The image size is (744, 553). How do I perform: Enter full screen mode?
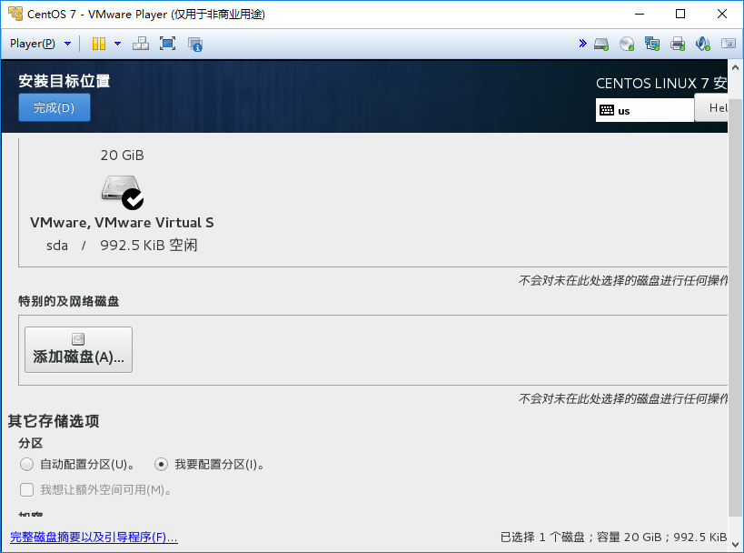click(167, 44)
